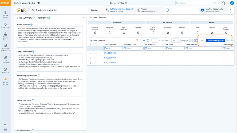Open aiR for Review in the sidebar
This screenshot has width=237, height=133.
pyautogui.click(x=5, y=81)
